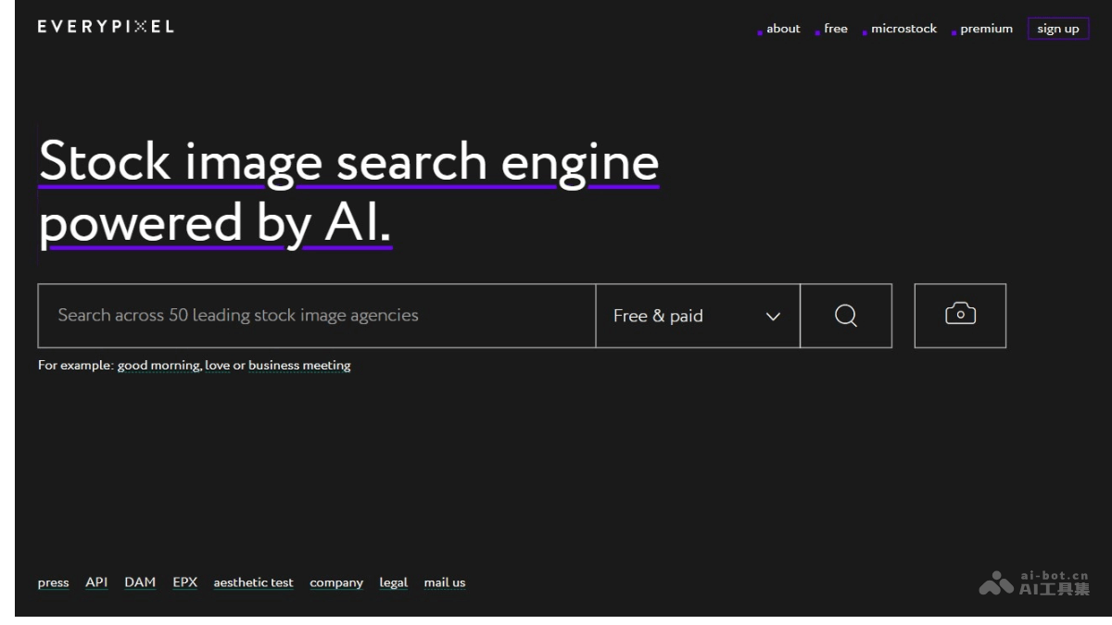Launch the aesthetic test link
Screen dimensions: 1112x625
click(253, 582)
